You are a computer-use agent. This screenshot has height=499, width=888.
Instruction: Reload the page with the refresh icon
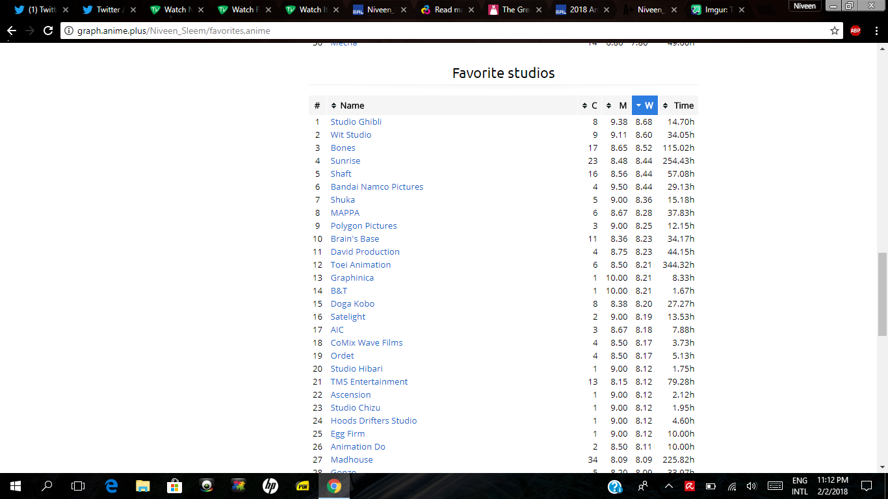[47, 31]
